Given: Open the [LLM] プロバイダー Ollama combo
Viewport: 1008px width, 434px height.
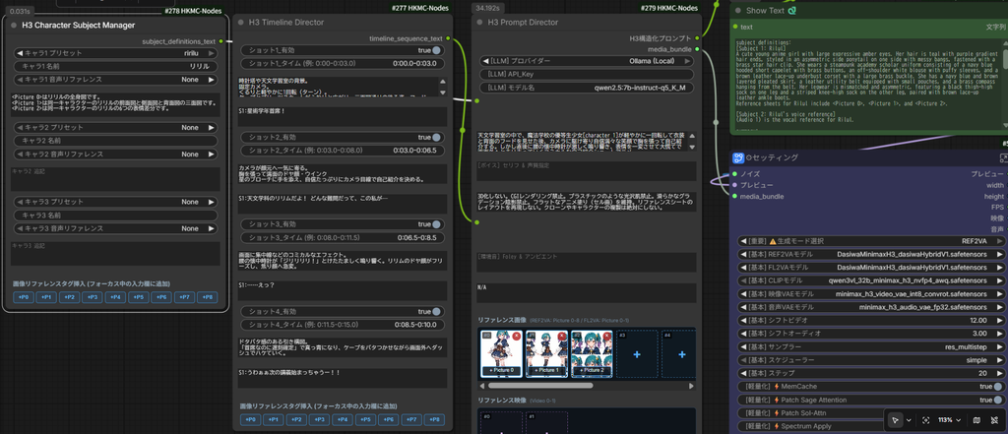Looking at the screenshot, I should [x=587, y=61].
